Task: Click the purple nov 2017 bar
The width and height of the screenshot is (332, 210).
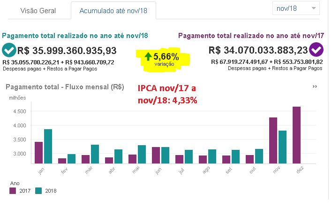Action: [x=273, y=140]
